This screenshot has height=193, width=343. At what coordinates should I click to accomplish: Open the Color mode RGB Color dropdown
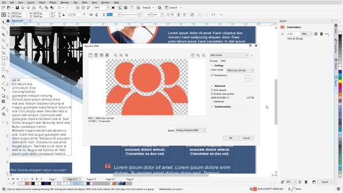pyautogui.click(x=240, y=70)
